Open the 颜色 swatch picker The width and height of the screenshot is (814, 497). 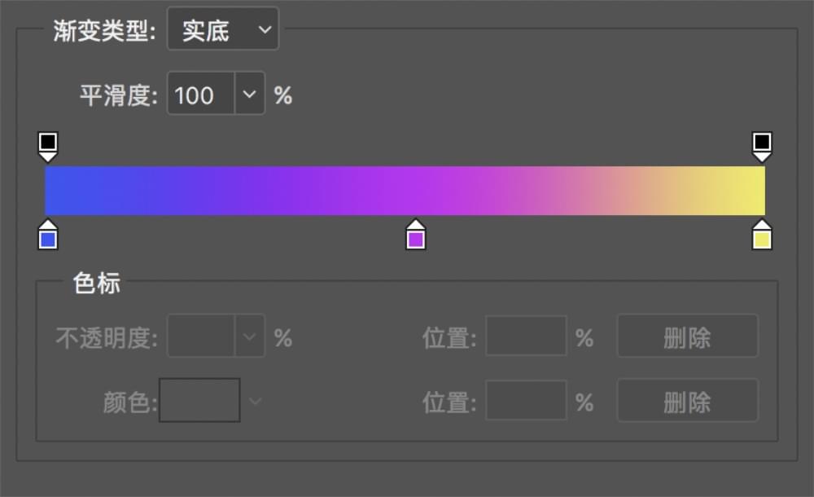[x=199, y=400]
